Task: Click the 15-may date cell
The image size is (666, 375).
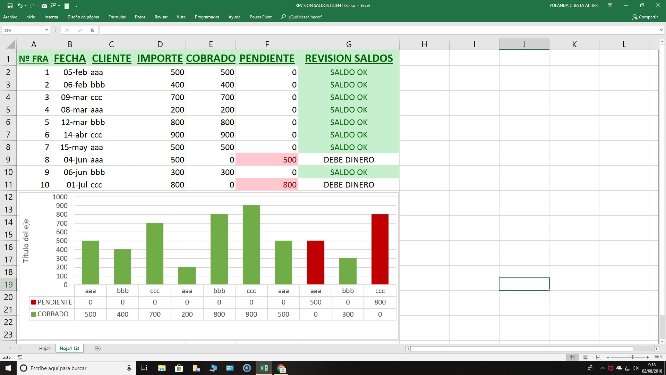Action: [x=70, y=147]
